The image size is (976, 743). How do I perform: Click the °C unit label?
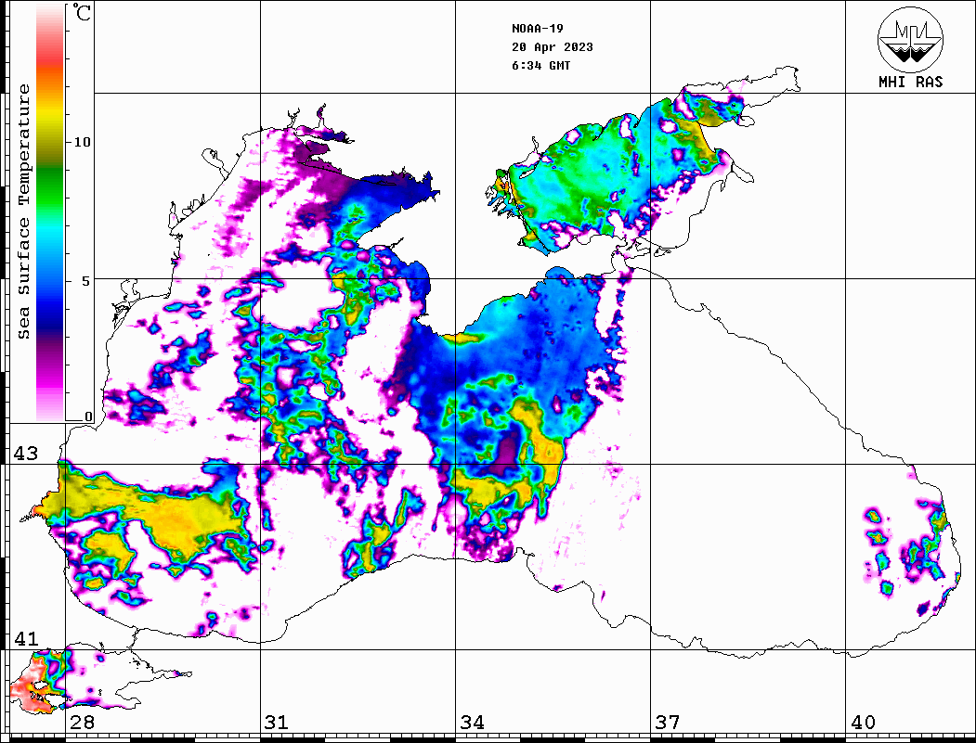pos(82,12)
